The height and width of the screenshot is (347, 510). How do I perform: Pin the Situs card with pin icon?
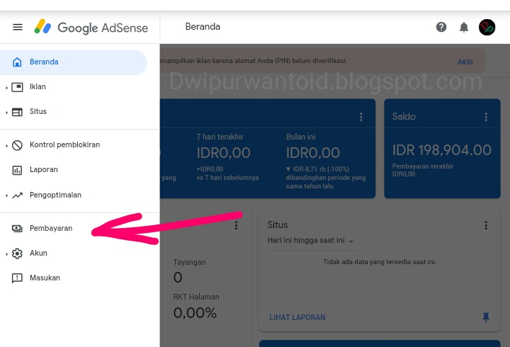coord(486,317)
